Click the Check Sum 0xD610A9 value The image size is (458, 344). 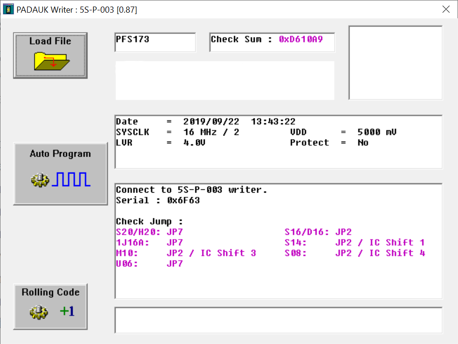(301, 39)
